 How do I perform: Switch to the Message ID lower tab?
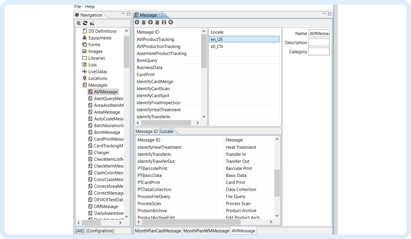147,131
